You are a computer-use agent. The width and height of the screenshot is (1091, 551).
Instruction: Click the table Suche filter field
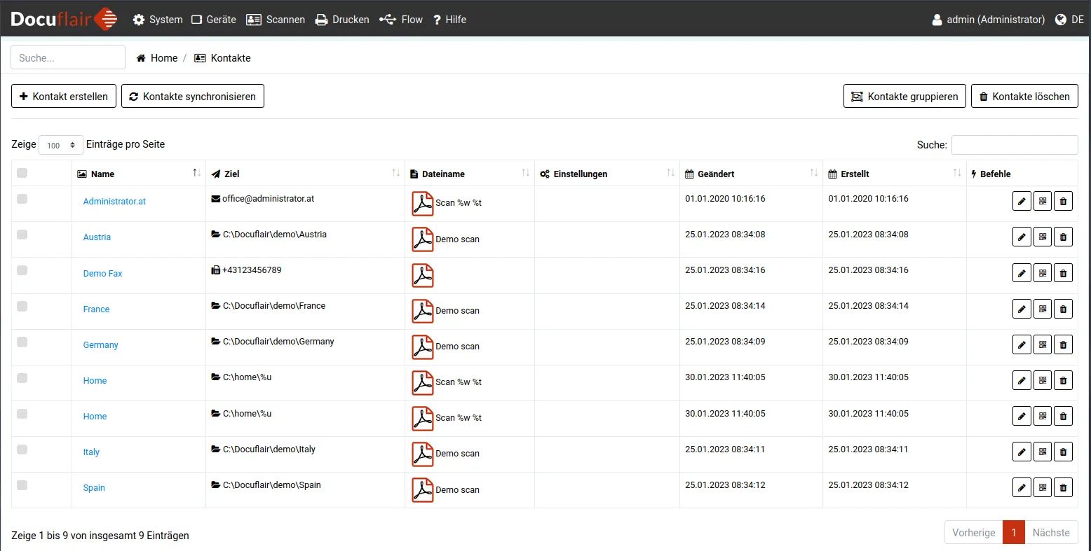click(x=1014, y=145)
